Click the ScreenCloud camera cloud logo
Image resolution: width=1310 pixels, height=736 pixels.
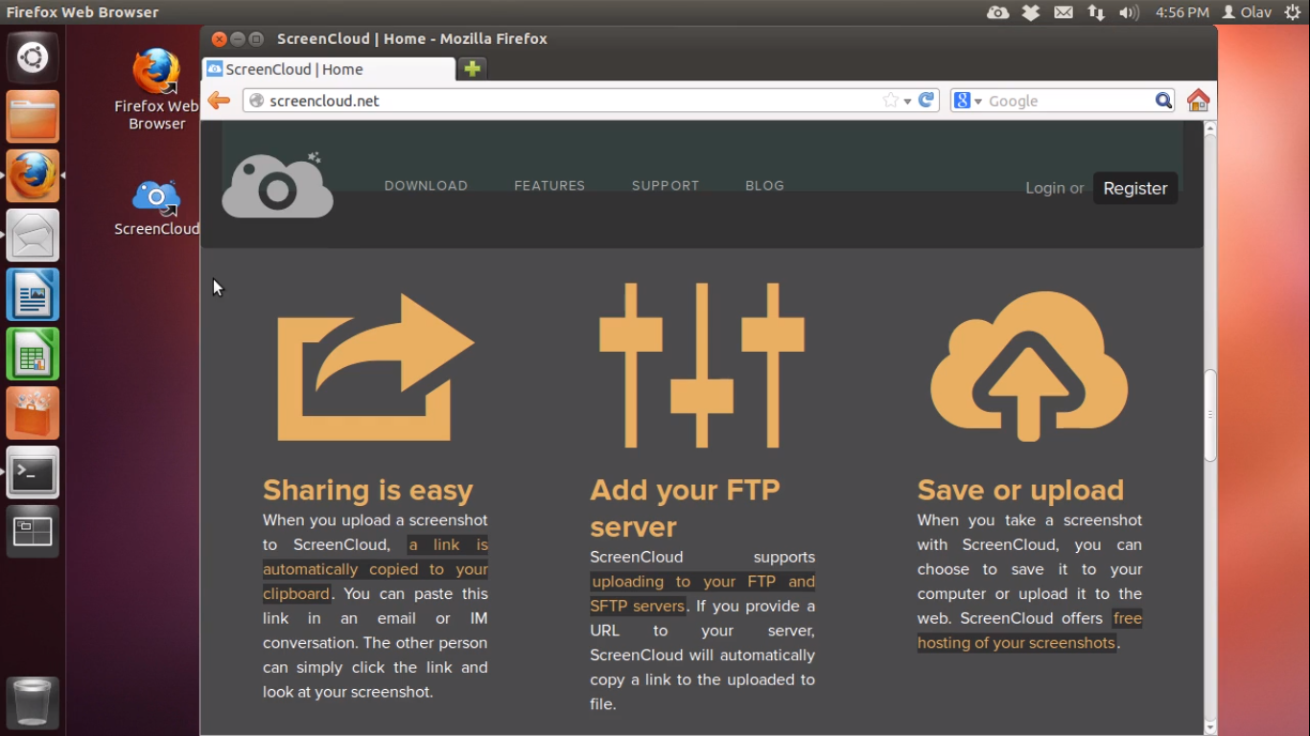point(277,185)
